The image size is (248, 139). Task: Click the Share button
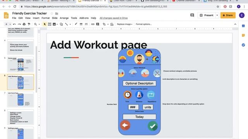(x=228, y=15)
